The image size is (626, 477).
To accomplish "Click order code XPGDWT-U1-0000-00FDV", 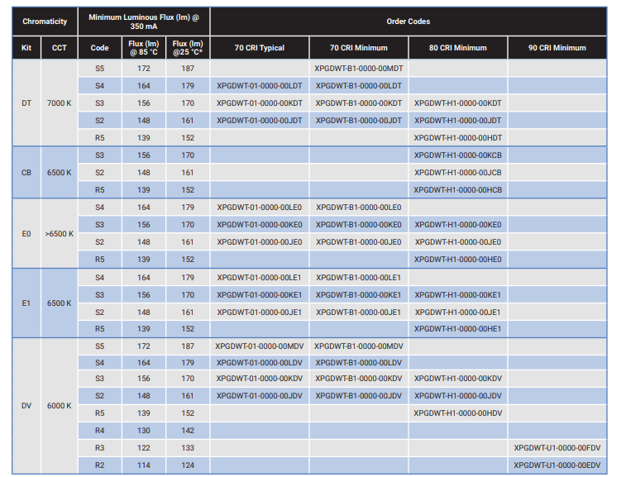I will pyautogui.click(x=557, y=448).
